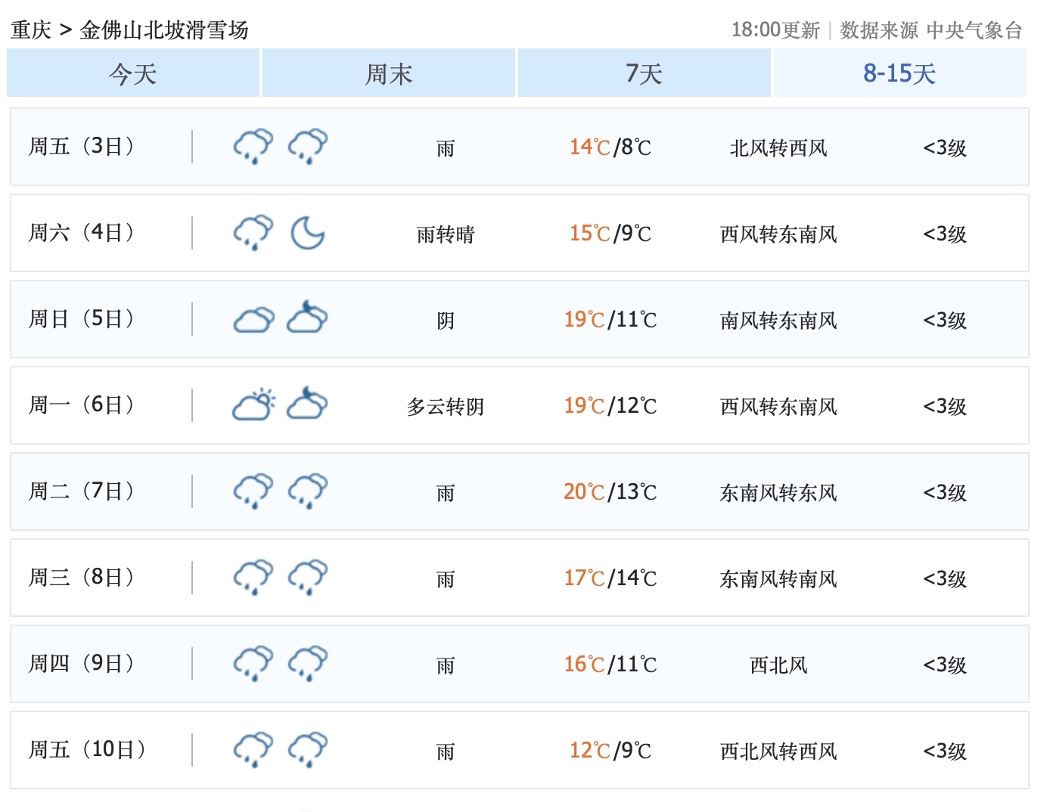
Task: Click night cloudy moon icon for 周日（5日）
Action: 307,317
